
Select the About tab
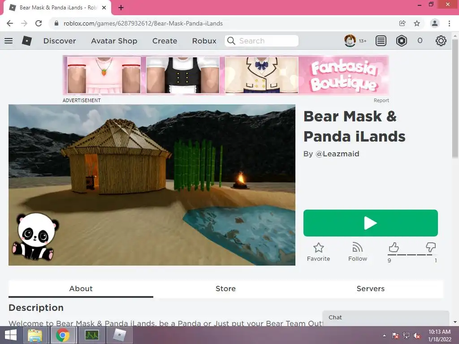coord(81,289)
